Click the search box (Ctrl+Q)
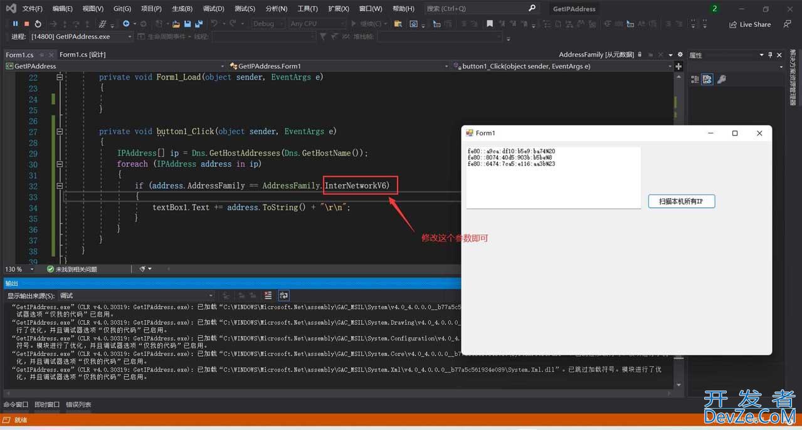The width and height of the screenshot is (802, 430). [x=482, y=9]
